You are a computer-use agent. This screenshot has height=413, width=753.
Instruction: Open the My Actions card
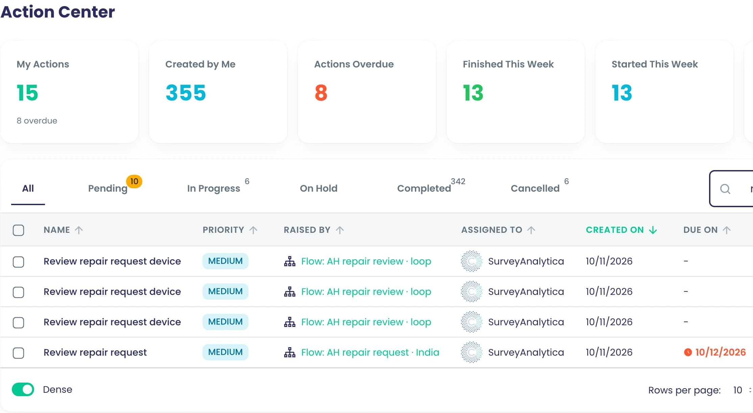[69, 92]
